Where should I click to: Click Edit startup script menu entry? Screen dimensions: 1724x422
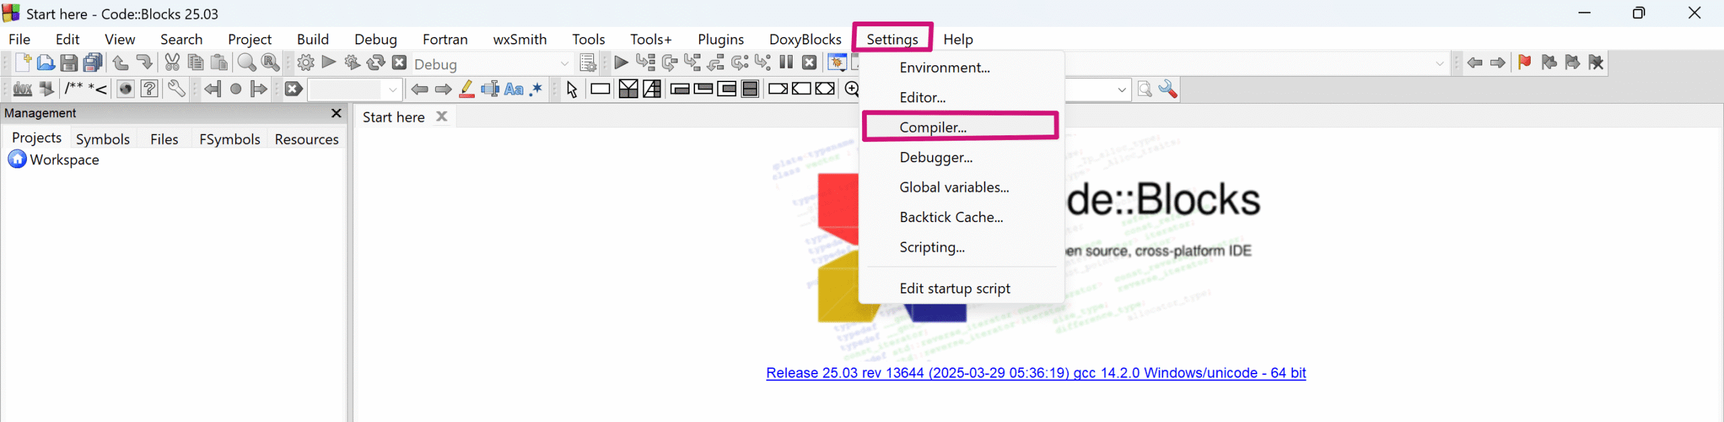point(961,288)
